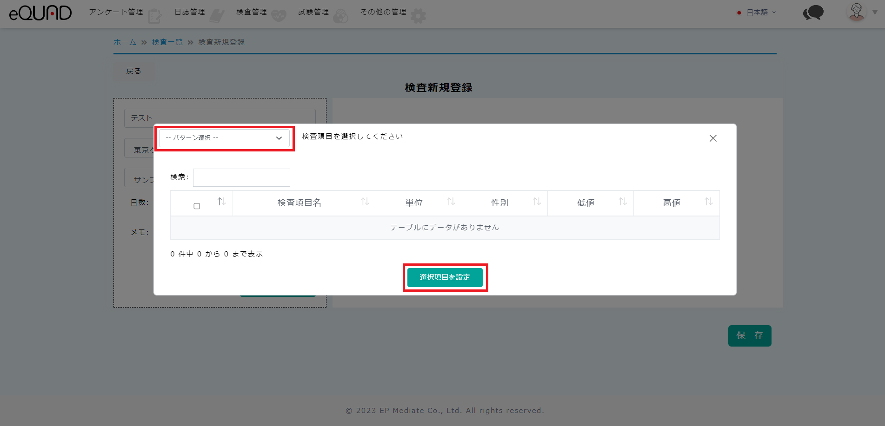Open the アンケート管理 menu
This screenshot has width=885, height=426.
tap(116, 12)
